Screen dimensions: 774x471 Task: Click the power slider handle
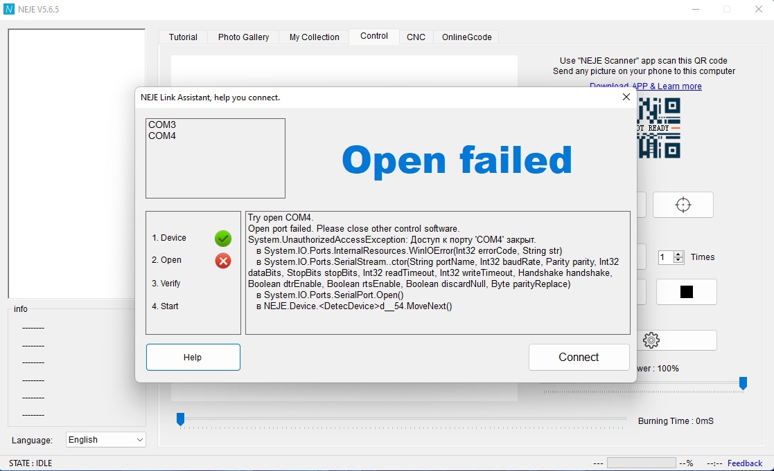point(743,382)
